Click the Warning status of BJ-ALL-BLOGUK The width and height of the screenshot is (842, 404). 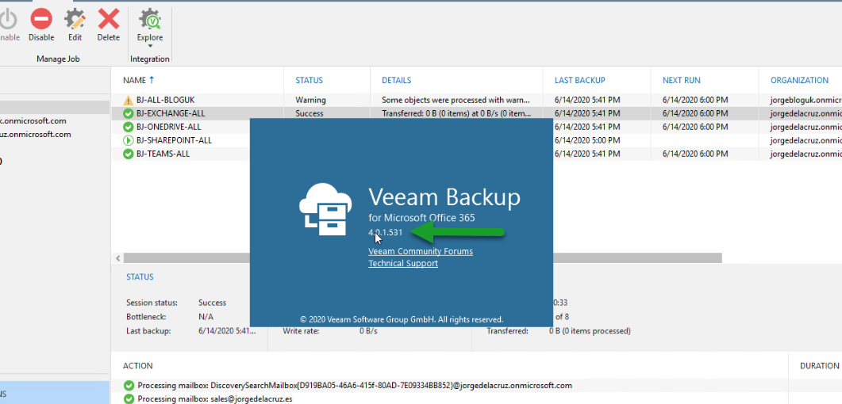coord(310,100)
